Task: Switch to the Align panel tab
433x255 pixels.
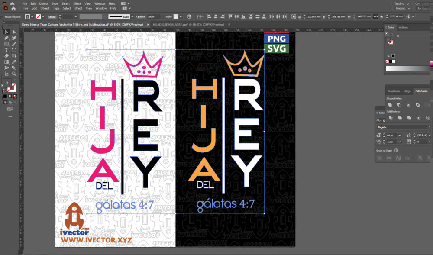Action: coord(407,91)
